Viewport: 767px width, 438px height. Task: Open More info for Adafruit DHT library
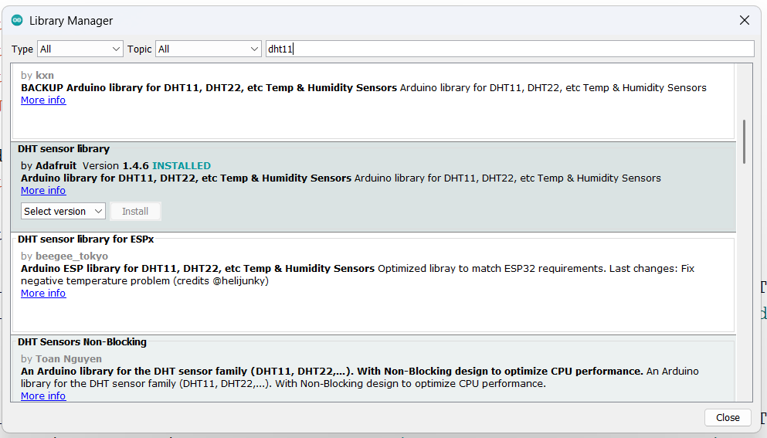(43, 191)
